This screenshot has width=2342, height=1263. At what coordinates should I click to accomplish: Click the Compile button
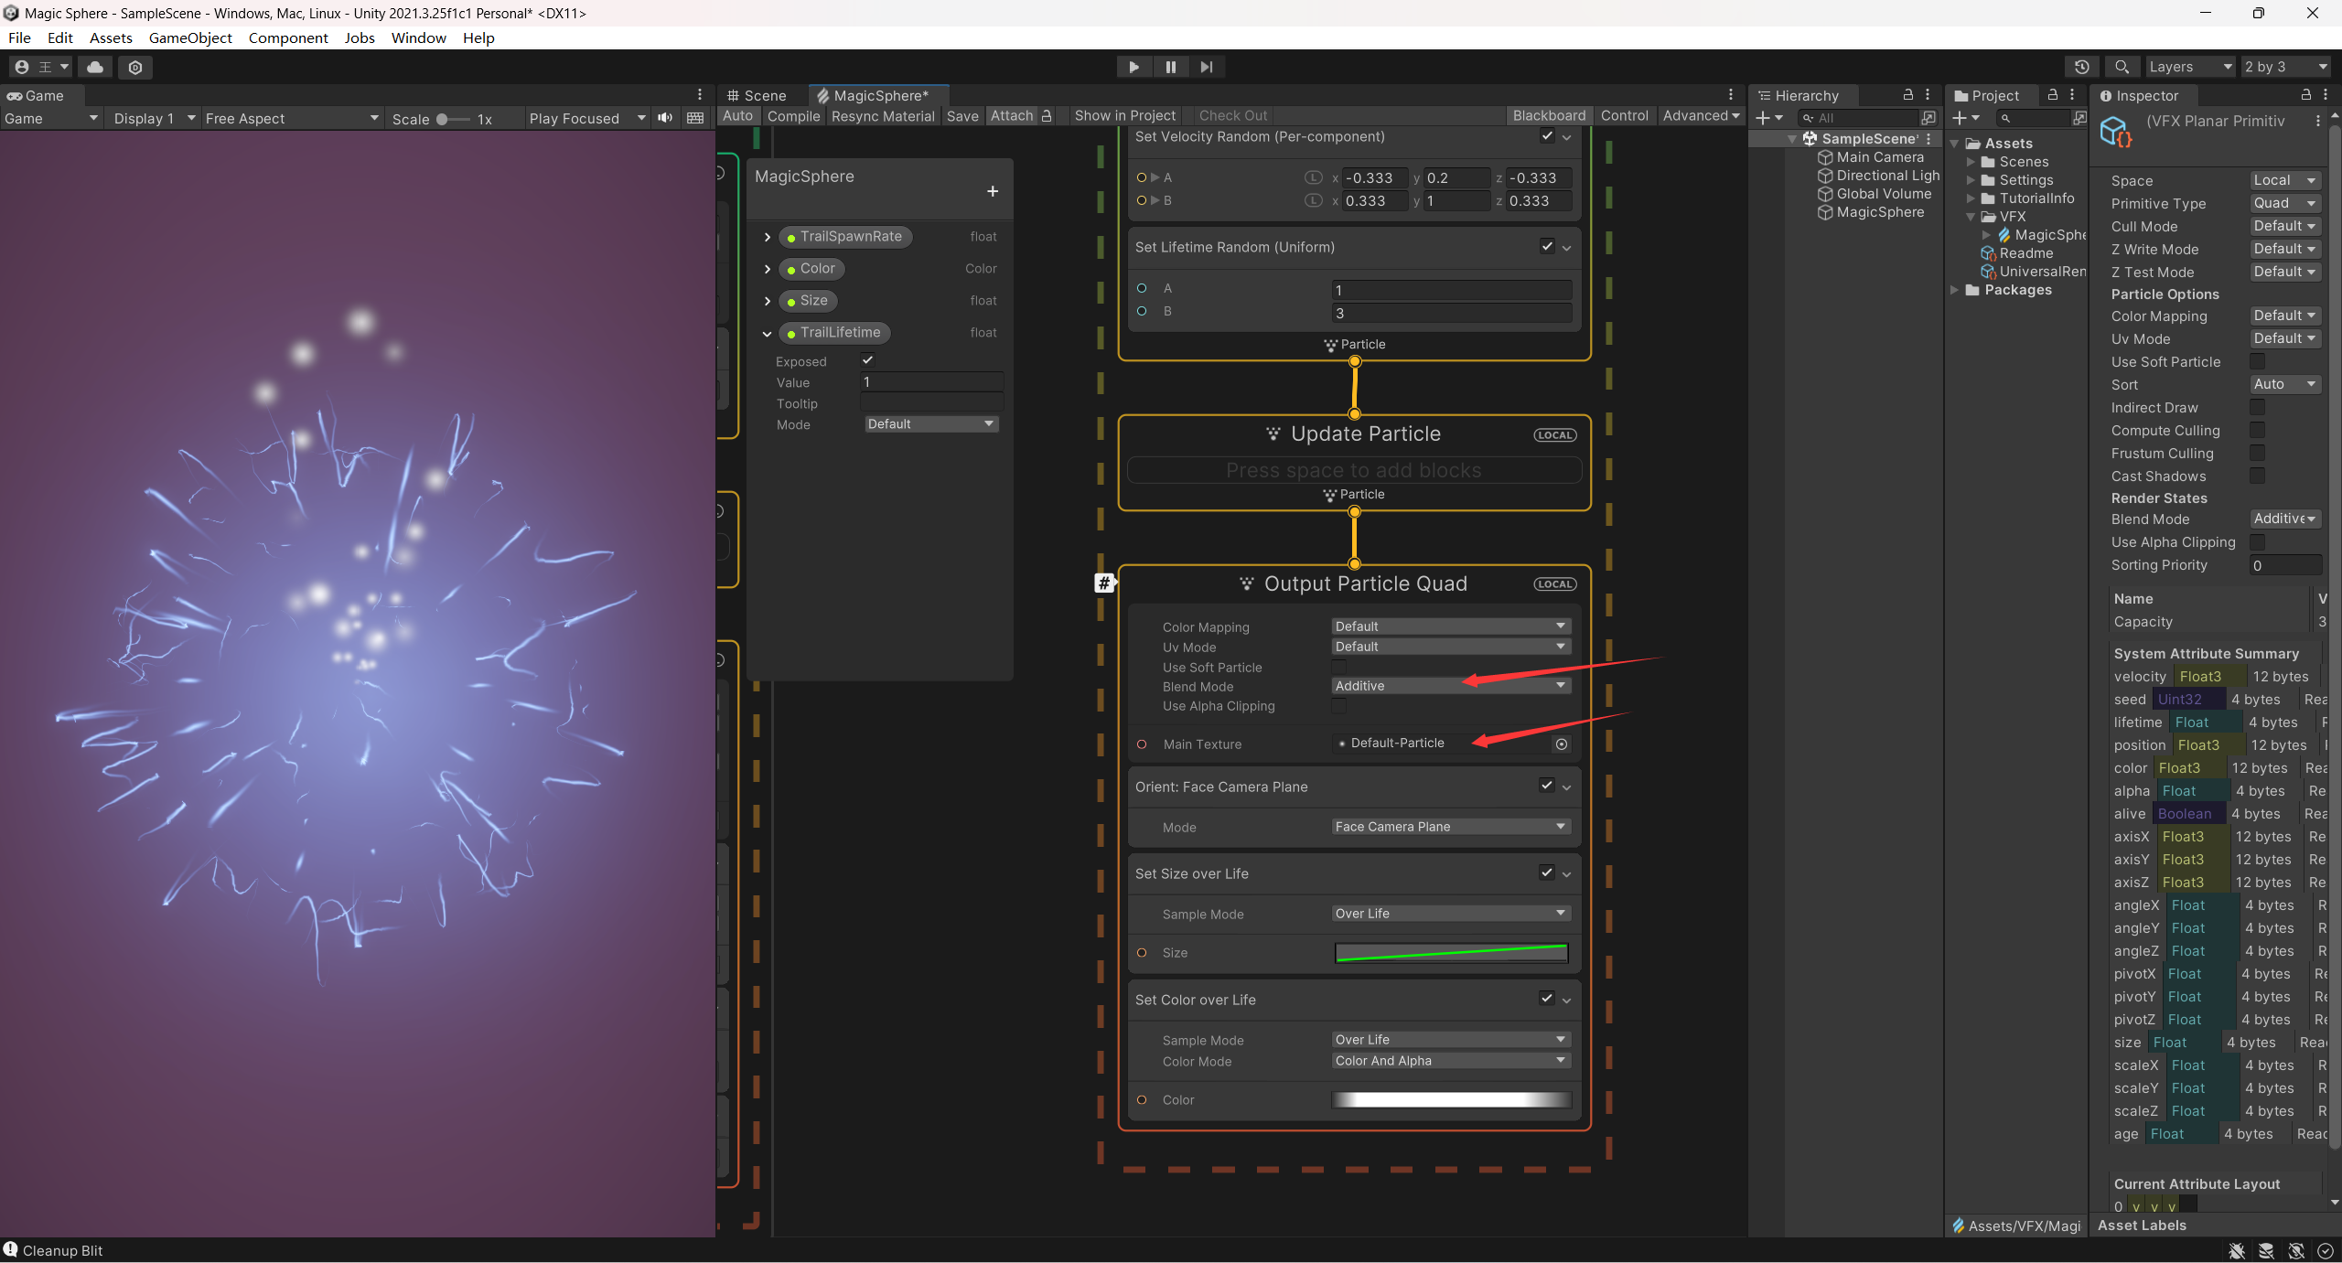[793, 116]
